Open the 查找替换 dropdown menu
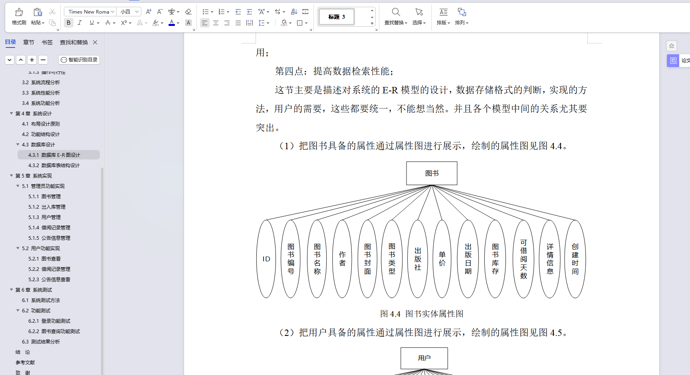 tap(396, 23)
